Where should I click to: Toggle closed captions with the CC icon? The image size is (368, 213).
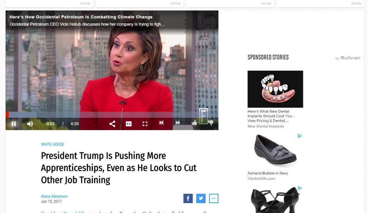coord(128,124)
